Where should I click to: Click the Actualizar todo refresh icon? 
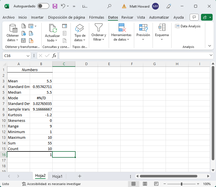pos(53,28)
